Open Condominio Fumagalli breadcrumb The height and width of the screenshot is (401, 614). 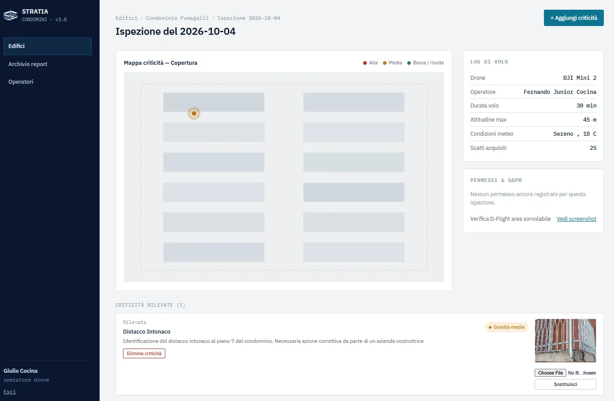(x=177, y=18)
